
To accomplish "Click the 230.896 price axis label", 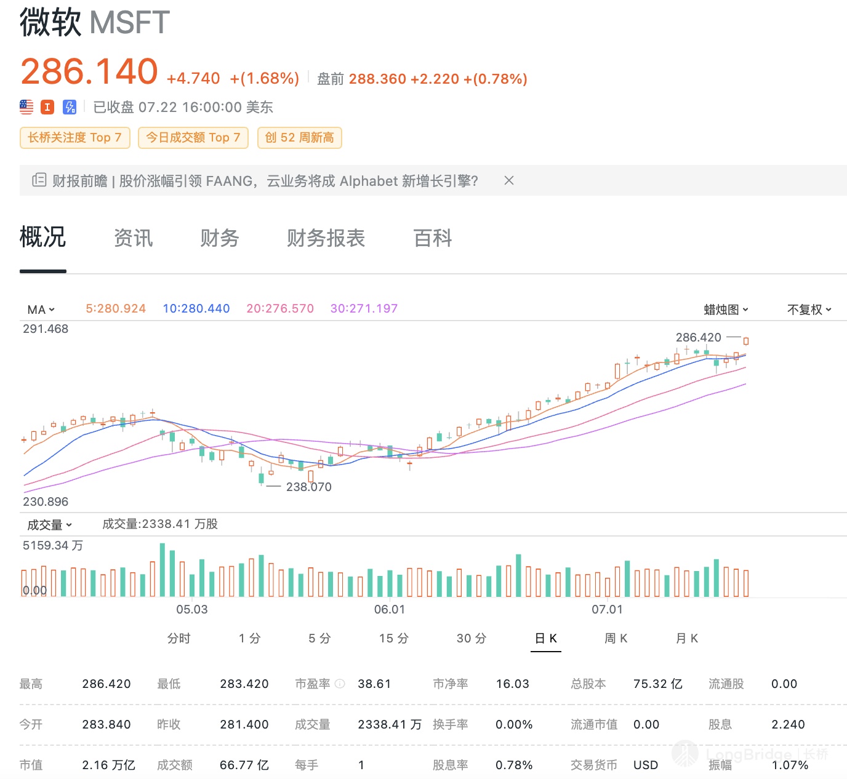I will tap(46, 501).
